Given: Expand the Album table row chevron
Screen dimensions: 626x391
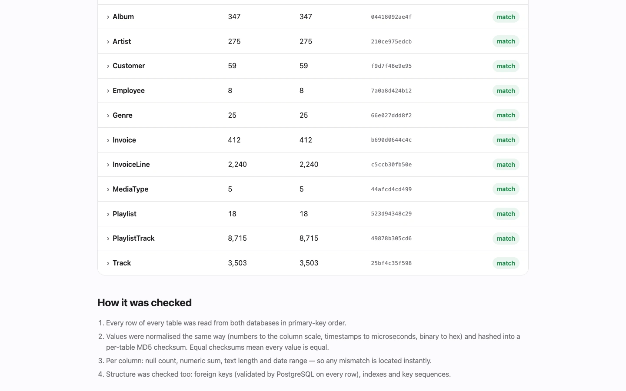Looking at the screenshot, I should coord(108,17).
